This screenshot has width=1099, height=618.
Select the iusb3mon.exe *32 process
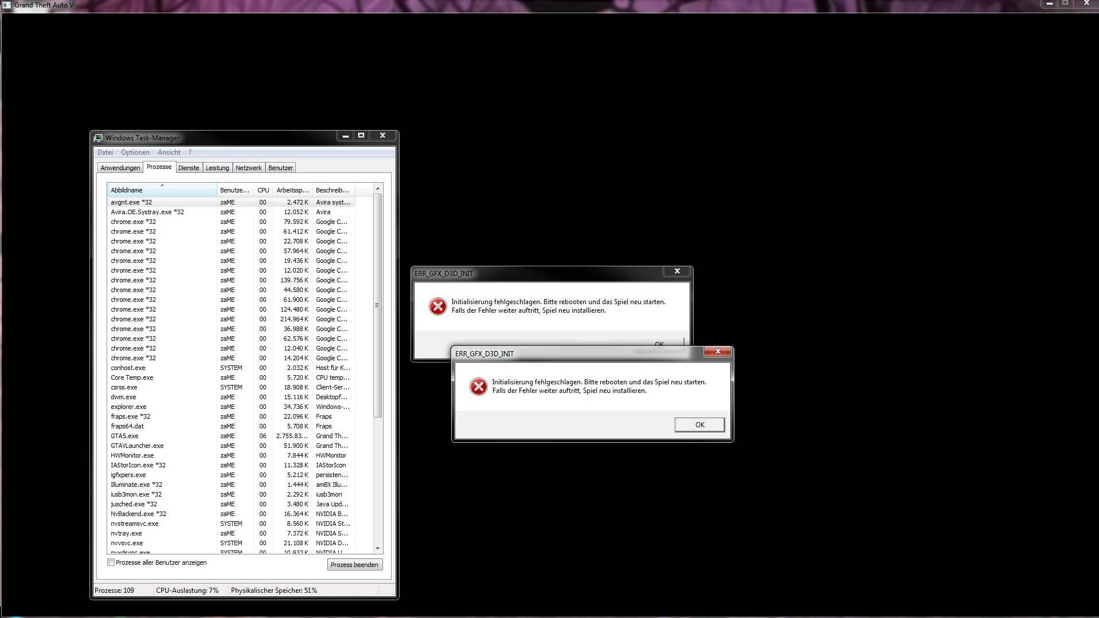(x=231, y=494)
